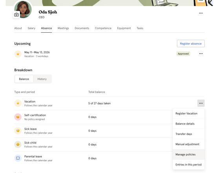
Task: Click the Vacation row three-dots button
Action: tap(201, 103)
